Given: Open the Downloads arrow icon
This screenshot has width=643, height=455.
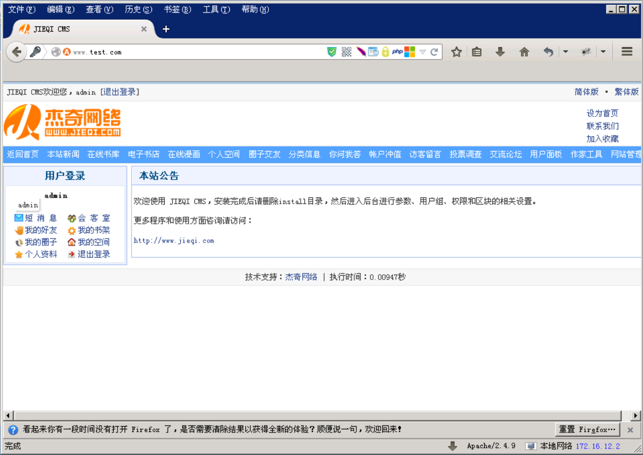Looking at the screenshot, I should [500, 52].
